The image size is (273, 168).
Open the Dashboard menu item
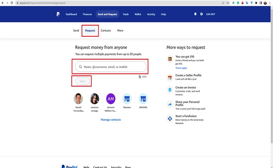click(71, 14)
